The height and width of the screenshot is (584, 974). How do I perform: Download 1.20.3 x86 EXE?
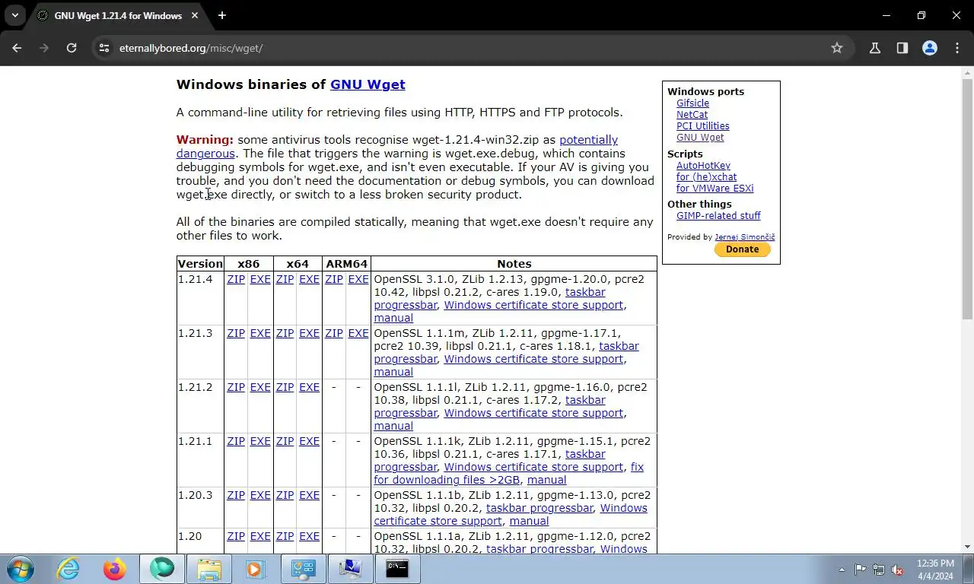[260, 495]
